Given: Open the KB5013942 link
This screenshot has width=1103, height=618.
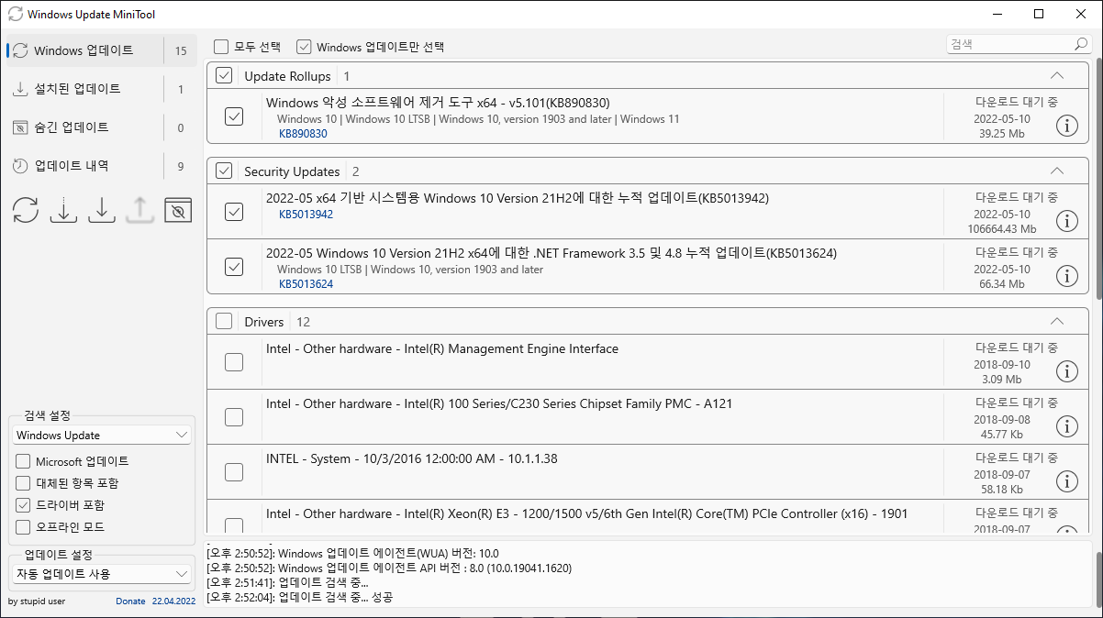Looking at the screenshot, I should click(306, 215).
